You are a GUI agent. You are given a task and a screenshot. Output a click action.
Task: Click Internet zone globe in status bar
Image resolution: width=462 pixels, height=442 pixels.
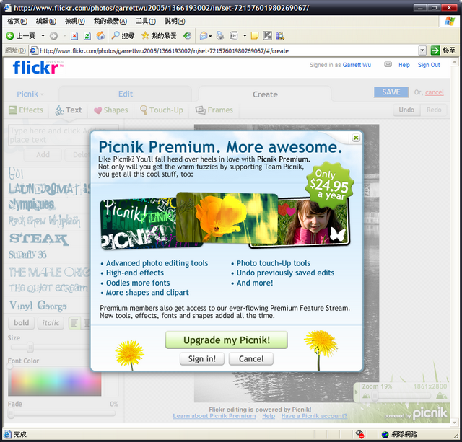pos(385,434)
